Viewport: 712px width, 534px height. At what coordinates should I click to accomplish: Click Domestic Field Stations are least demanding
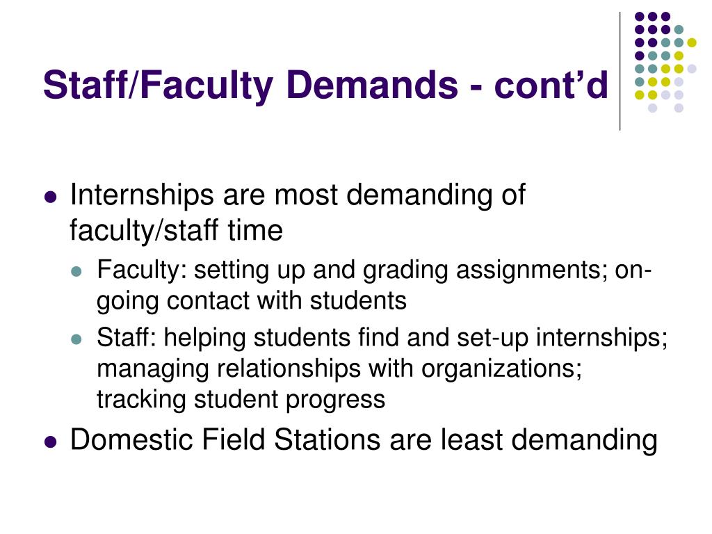pyautogui.click(x=364, y=440)
